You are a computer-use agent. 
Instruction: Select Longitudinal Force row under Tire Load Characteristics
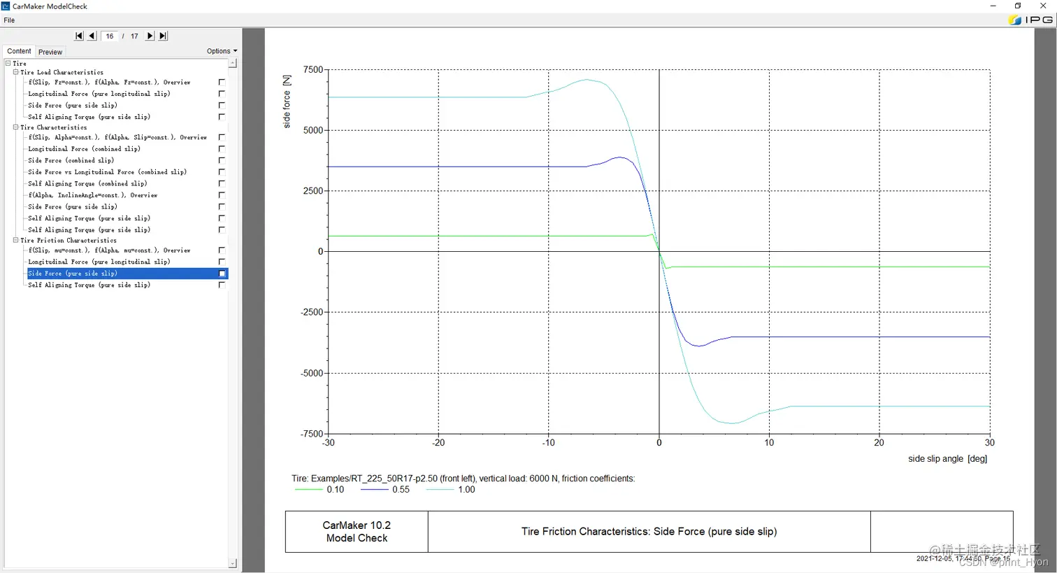coord(99,94)
